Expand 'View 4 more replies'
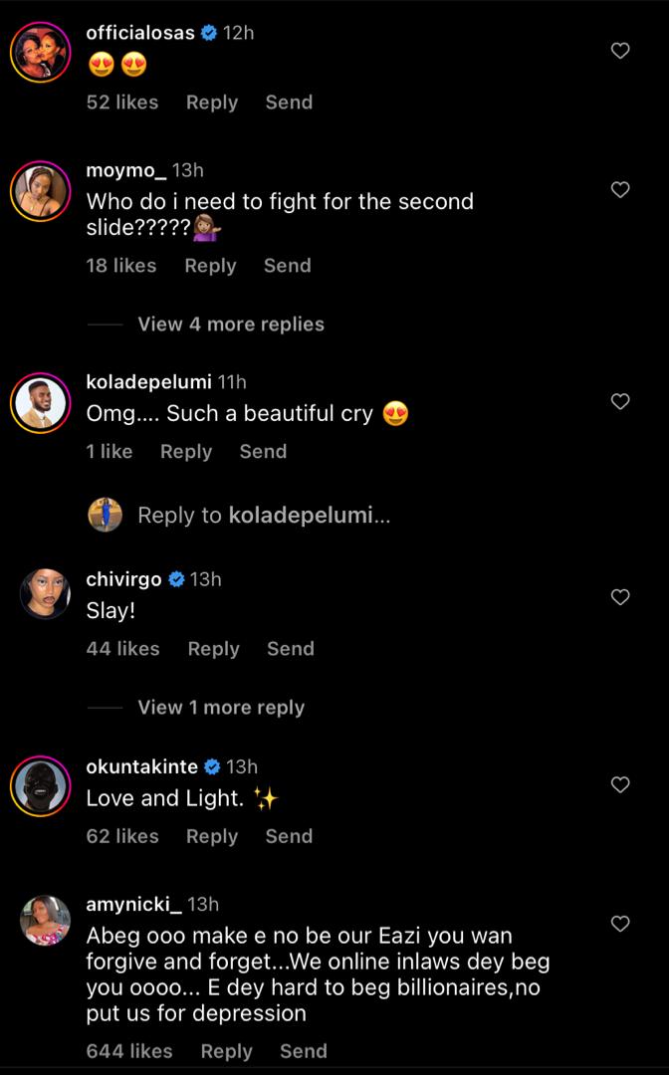Screen dimensions: 669x1075 pyautogui.click(x=231, y=324)
